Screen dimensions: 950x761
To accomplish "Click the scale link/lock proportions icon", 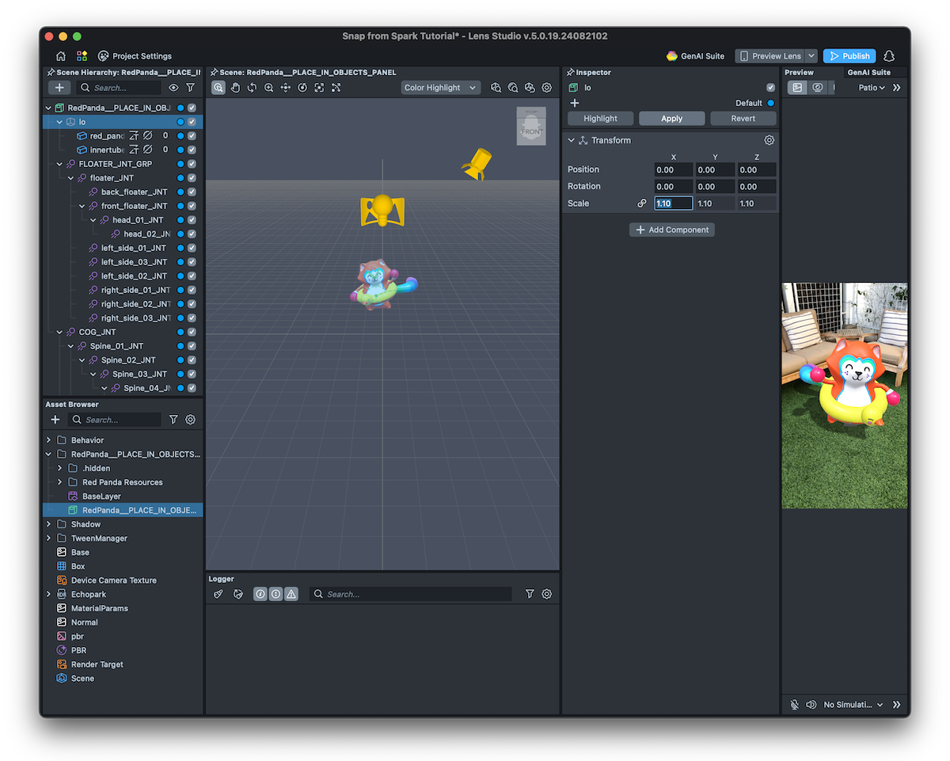I will [x=642, y=204].
